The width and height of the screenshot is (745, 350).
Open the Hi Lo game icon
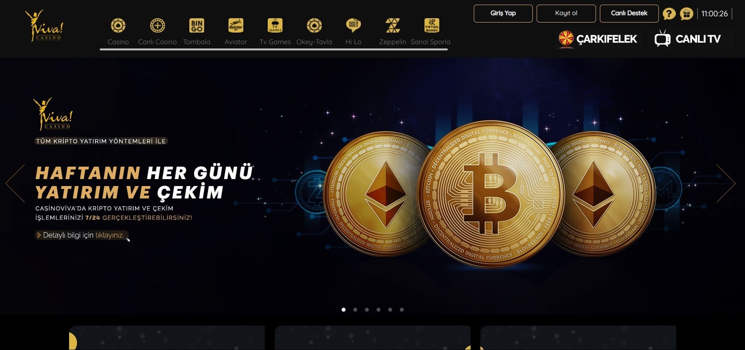coord(353,26)
